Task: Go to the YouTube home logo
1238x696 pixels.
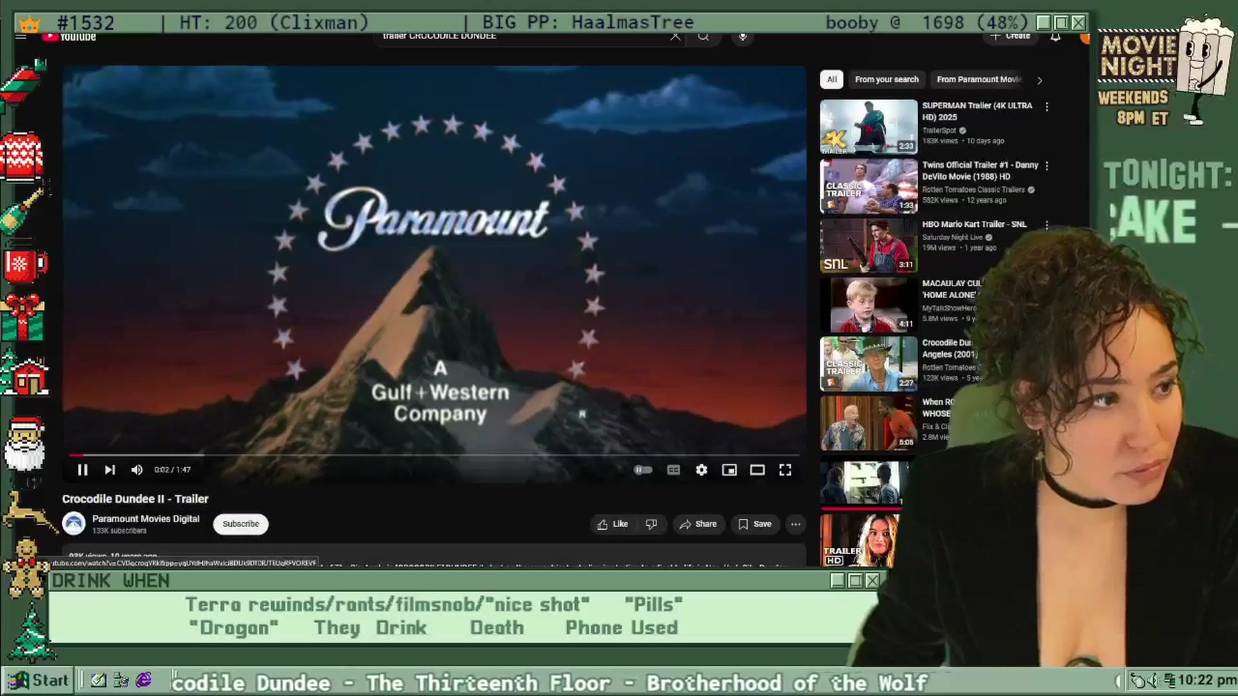Action: (69, 37)
